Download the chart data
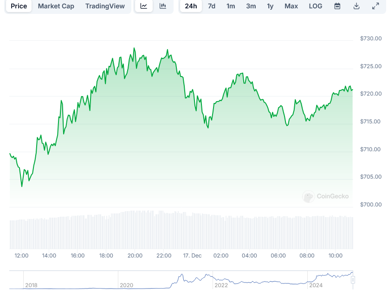The width and height of the screenshot is (388, 296). [x=356, y=6]
